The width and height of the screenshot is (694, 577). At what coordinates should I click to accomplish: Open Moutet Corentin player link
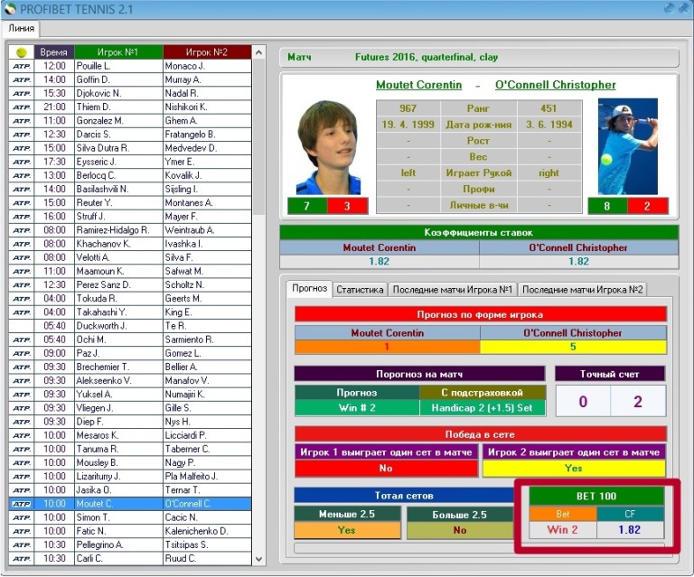(419, 85)
